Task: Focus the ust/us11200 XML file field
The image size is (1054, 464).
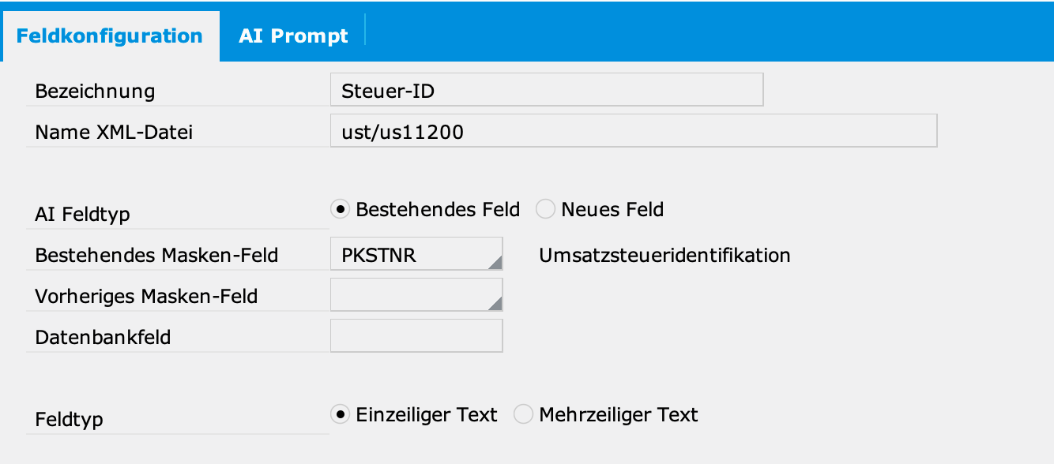Action: [633, 131]
